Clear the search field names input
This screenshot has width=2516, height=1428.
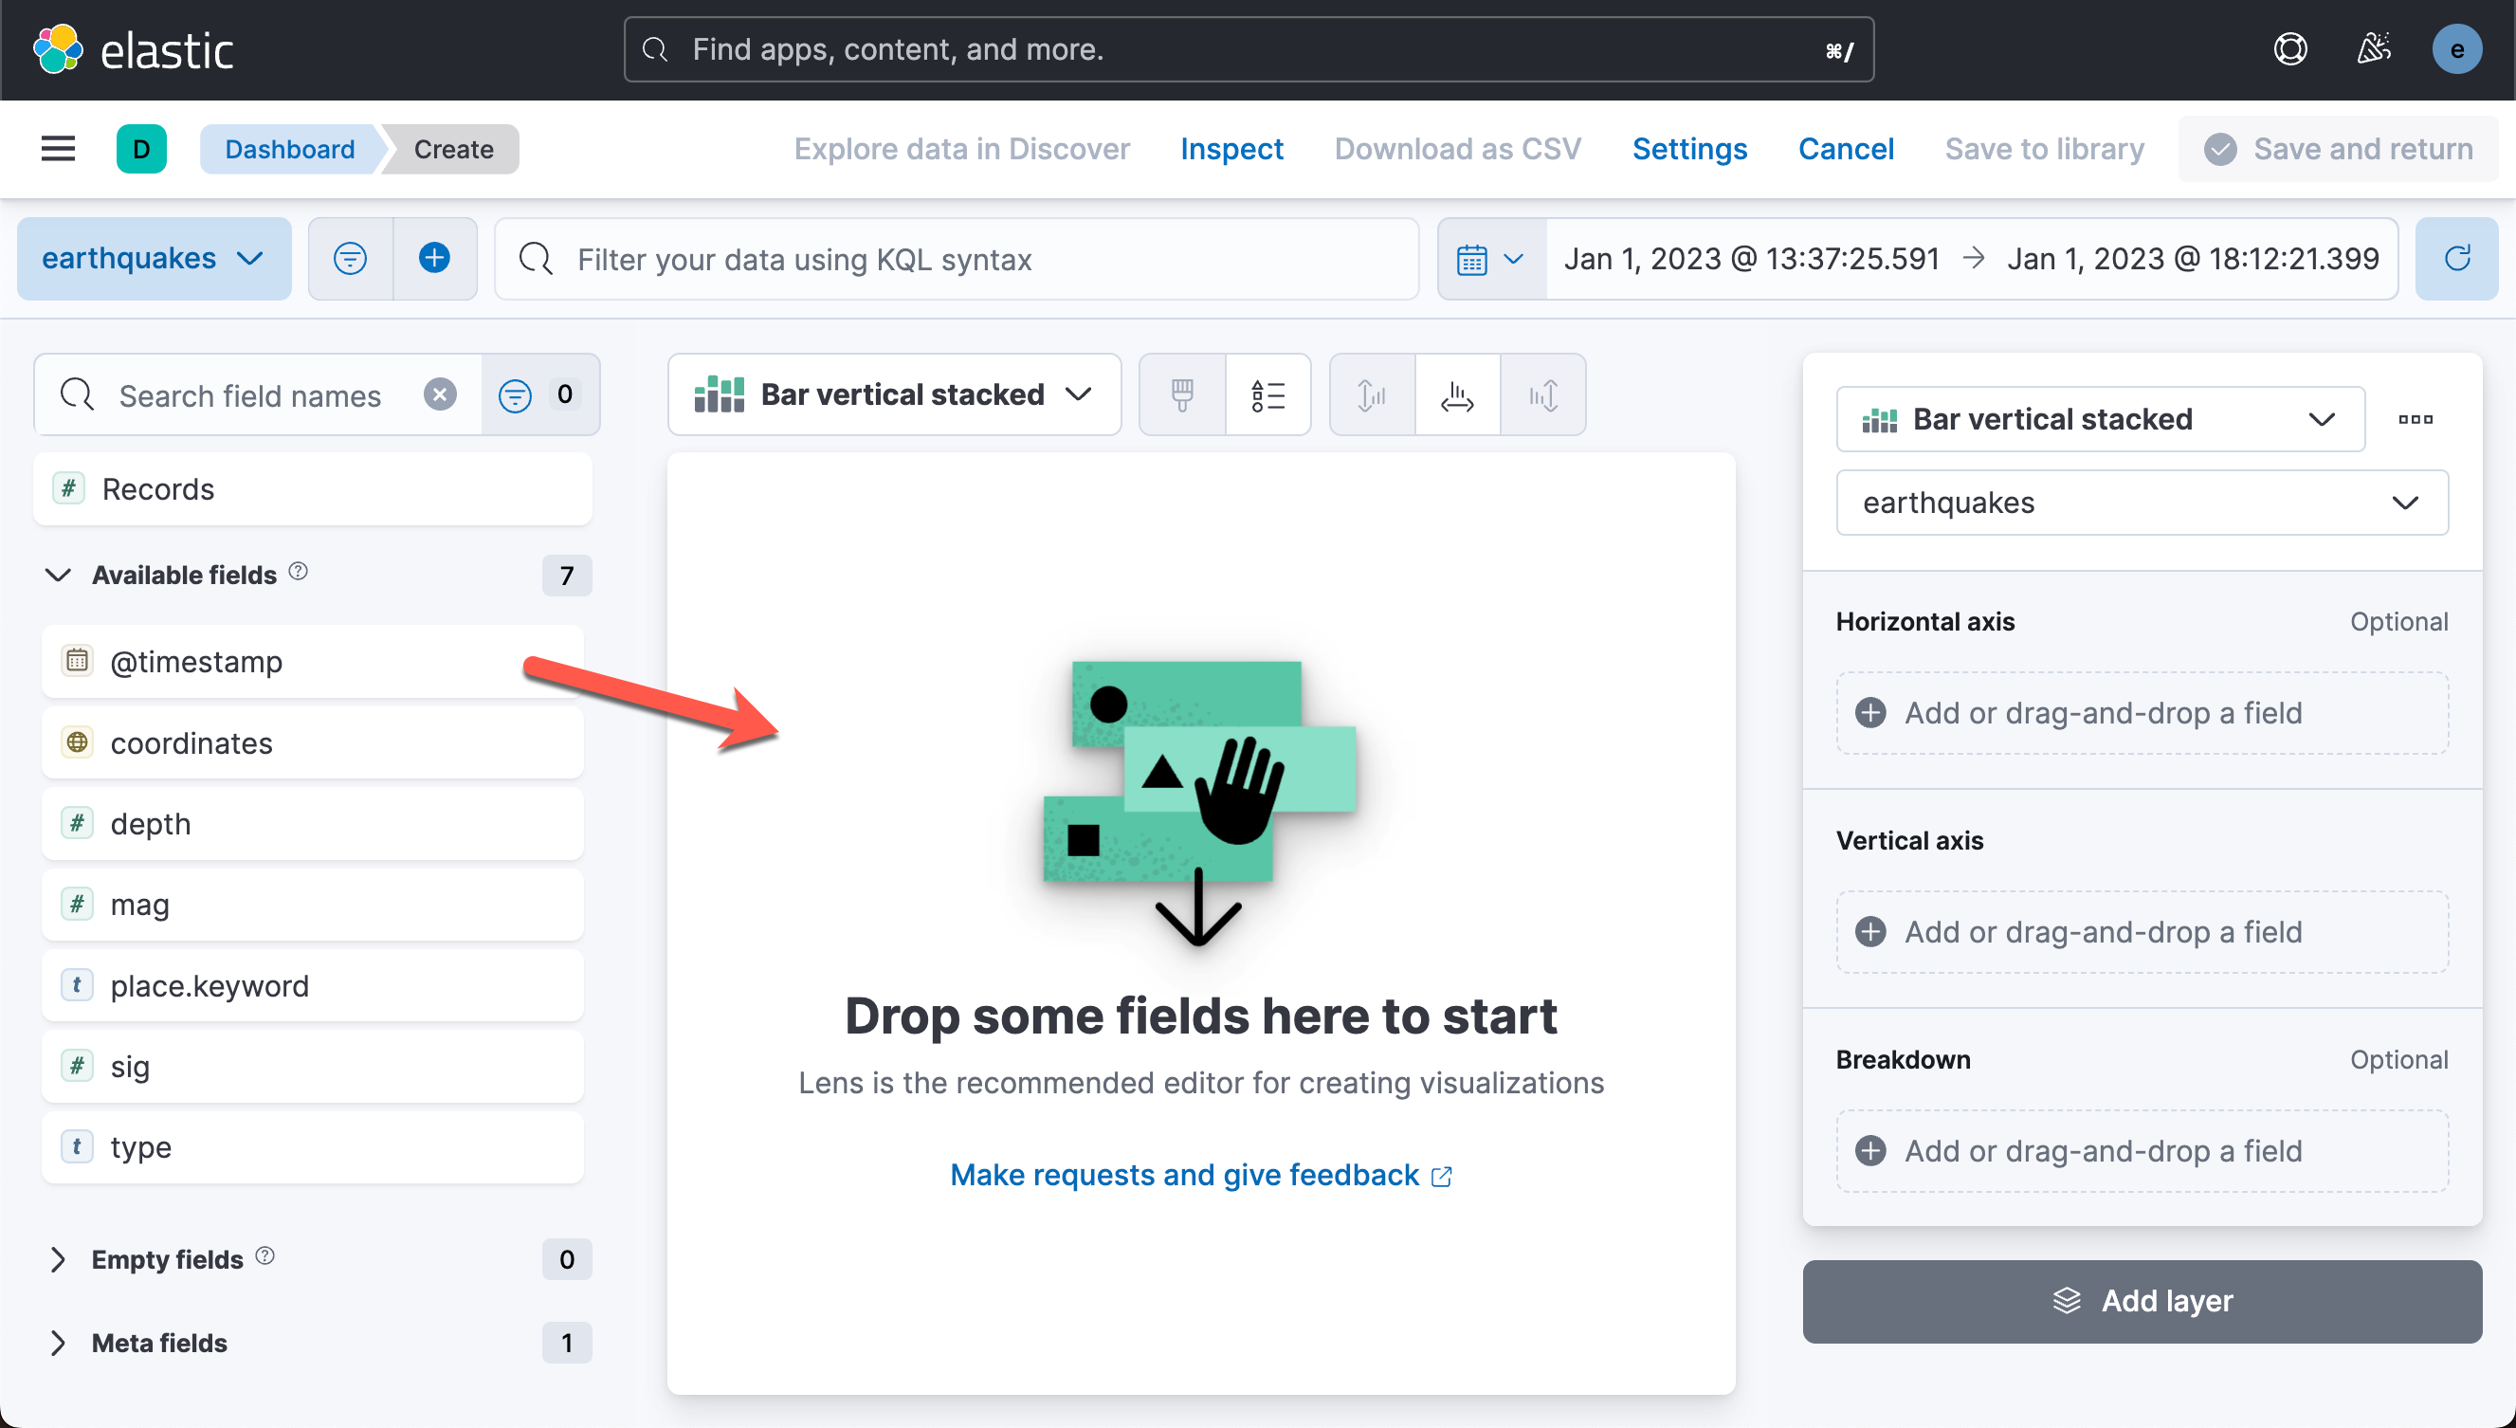pos(439,395)
